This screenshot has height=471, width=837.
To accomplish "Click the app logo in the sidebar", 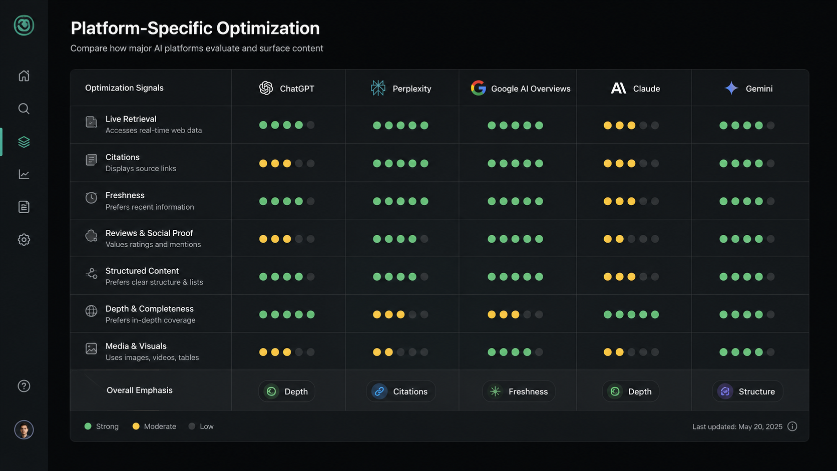I will (24, 25).
